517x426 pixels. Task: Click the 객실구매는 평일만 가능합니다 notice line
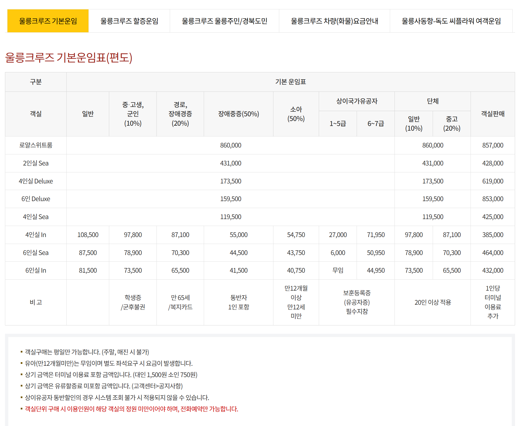87,352
